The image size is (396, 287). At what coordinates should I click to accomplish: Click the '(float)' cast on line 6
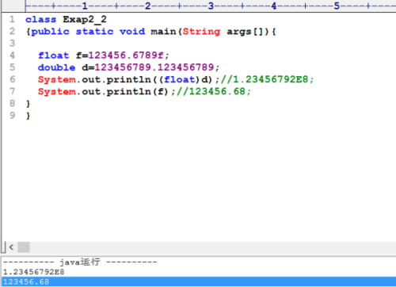(x=180, y=79)
